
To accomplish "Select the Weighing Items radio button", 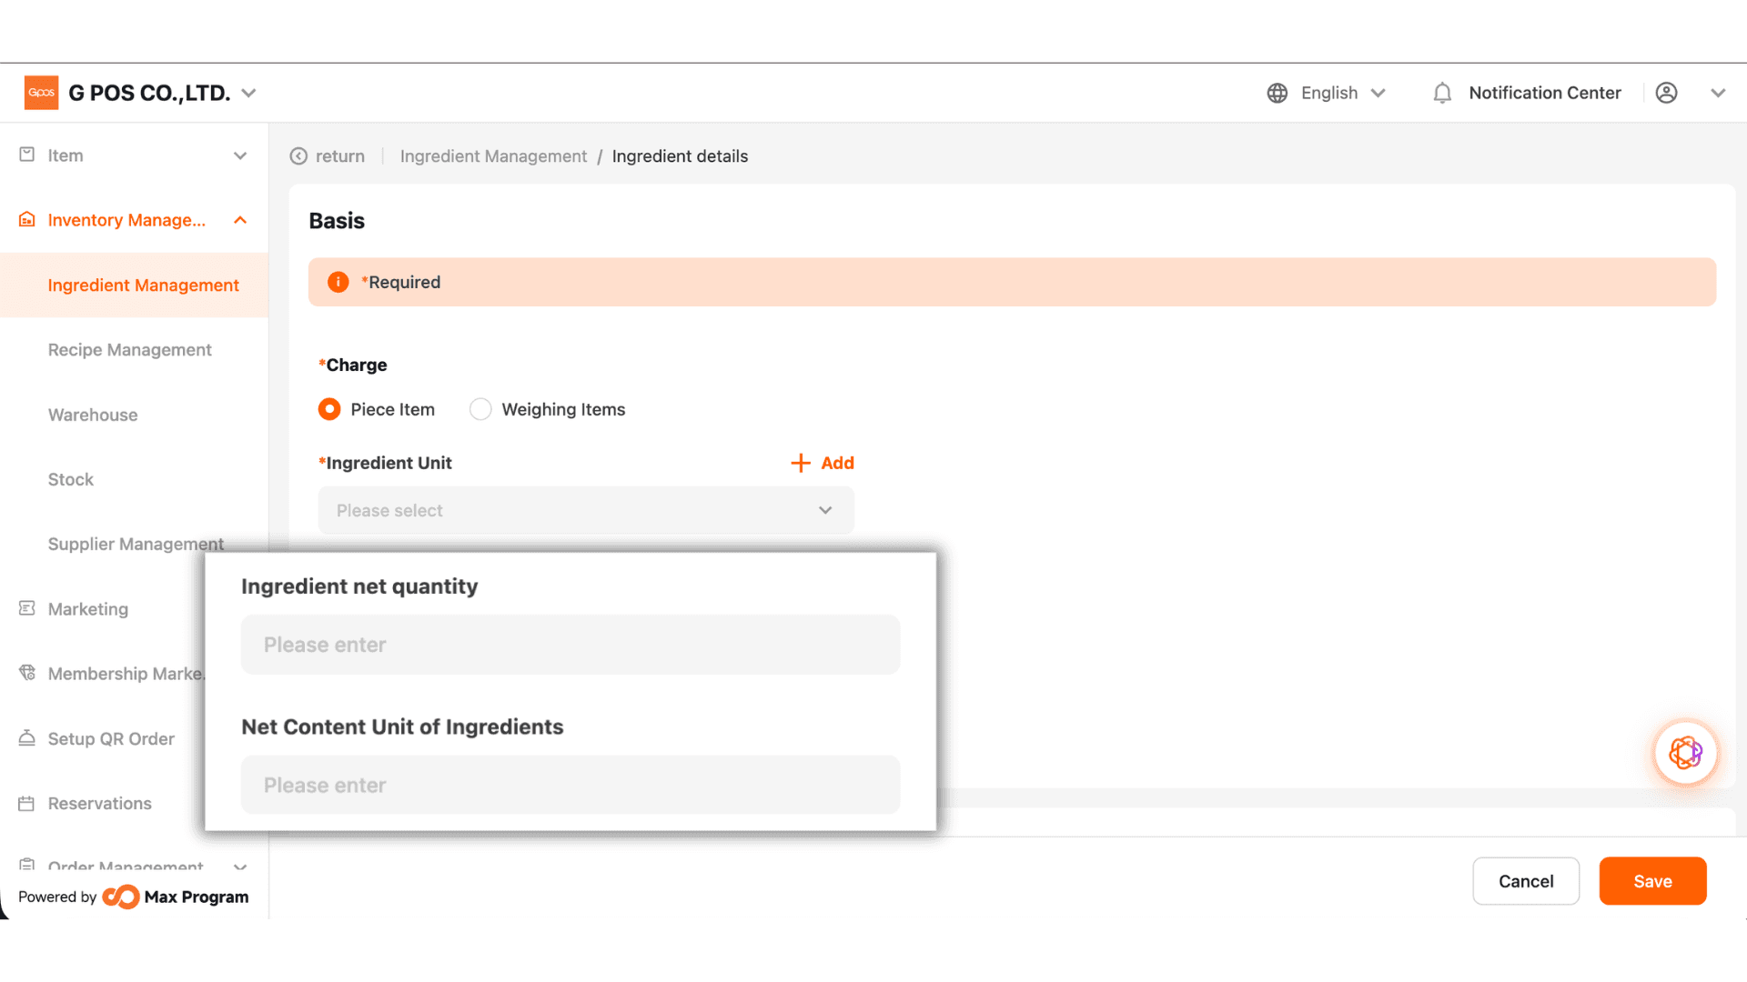I will pyautogui.click(x=480, y=409).
